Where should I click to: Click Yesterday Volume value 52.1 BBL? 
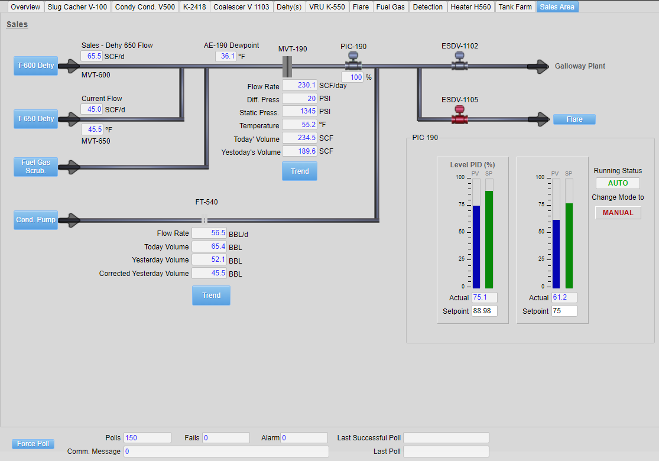pyautogui.click(x=209, y=259)
